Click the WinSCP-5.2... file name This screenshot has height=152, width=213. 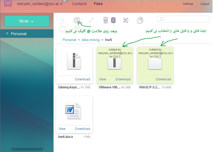(150, 87)
